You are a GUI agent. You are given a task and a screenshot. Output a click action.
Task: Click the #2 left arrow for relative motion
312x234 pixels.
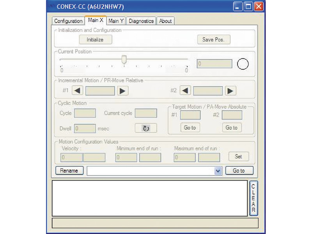pos(185,90)
